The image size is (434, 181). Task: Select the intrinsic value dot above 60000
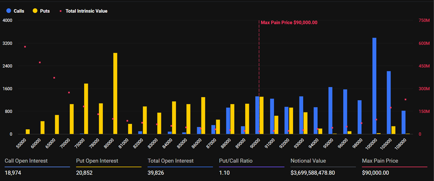(40, 63)
